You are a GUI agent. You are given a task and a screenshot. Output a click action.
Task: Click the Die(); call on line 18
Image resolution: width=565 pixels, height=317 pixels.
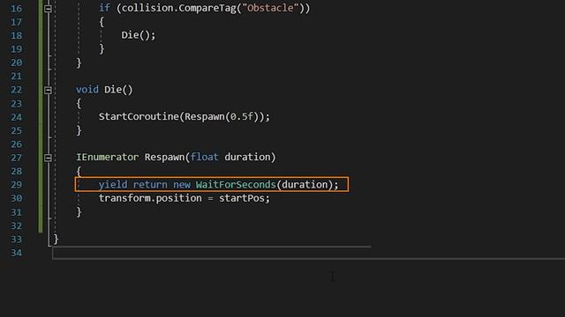[x=139, y=35]
